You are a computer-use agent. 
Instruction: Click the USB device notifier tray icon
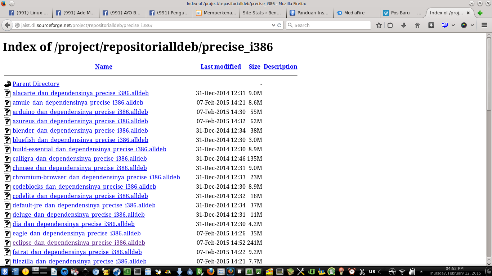[x=392, y=271]
